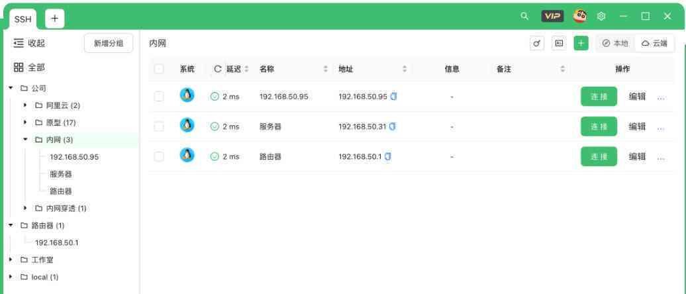This screenshot has height=294, width=686.
Task: Select the SSH tab
Action: (x=23, y=19)
